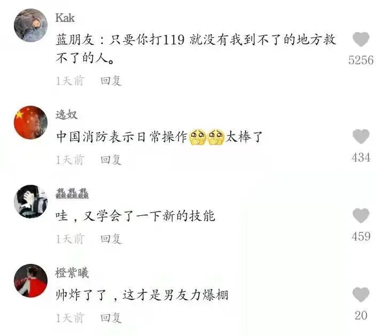Open Kak's profile avatar
This screenshot has width=376, height=336.
30,26
